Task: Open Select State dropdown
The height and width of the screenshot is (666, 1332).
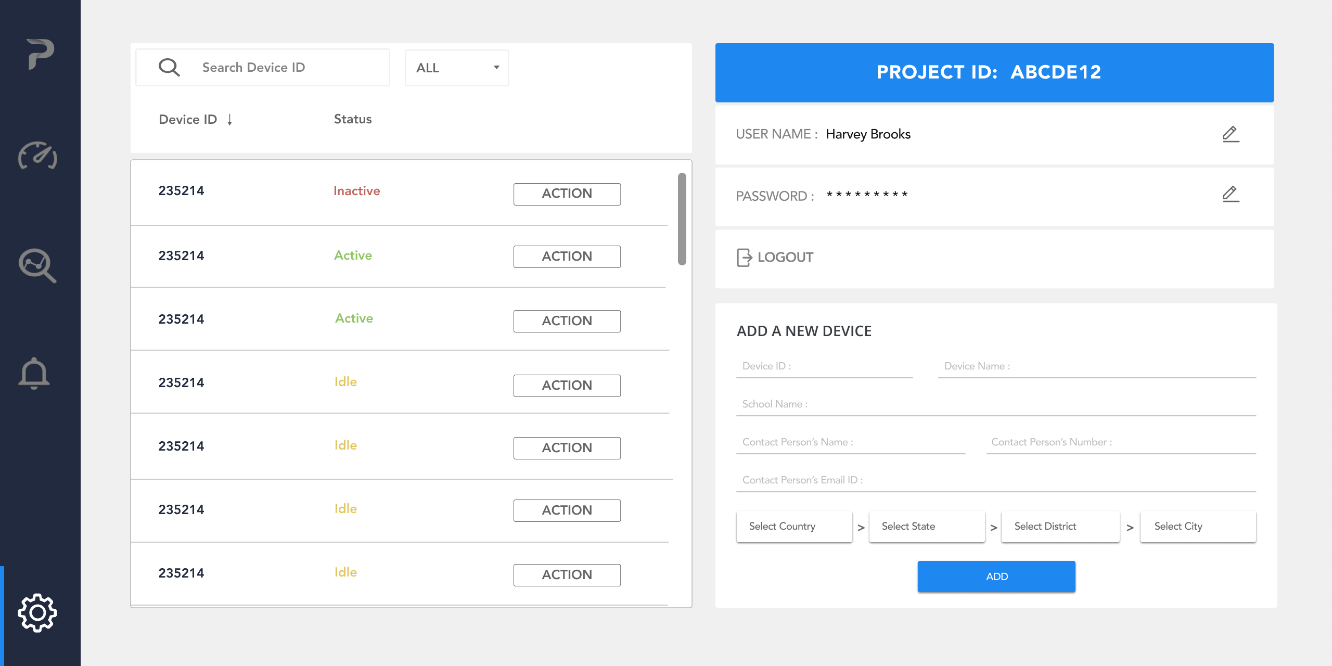Action: pyautogui.click(x=927, y=527)
